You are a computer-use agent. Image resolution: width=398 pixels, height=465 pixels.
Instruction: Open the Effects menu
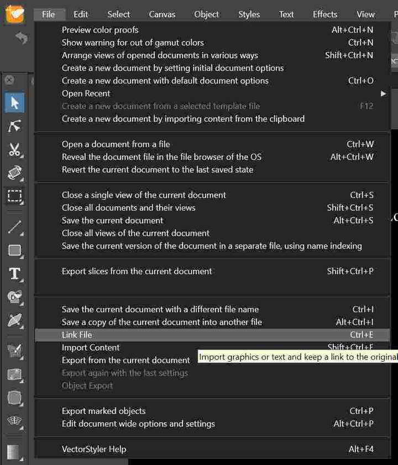click(x=325, y=14)
